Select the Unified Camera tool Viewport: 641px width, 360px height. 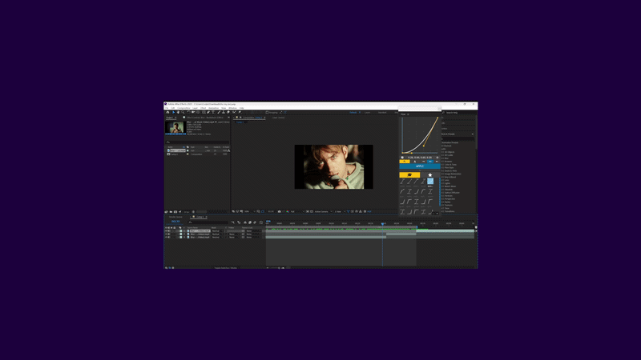193,112
